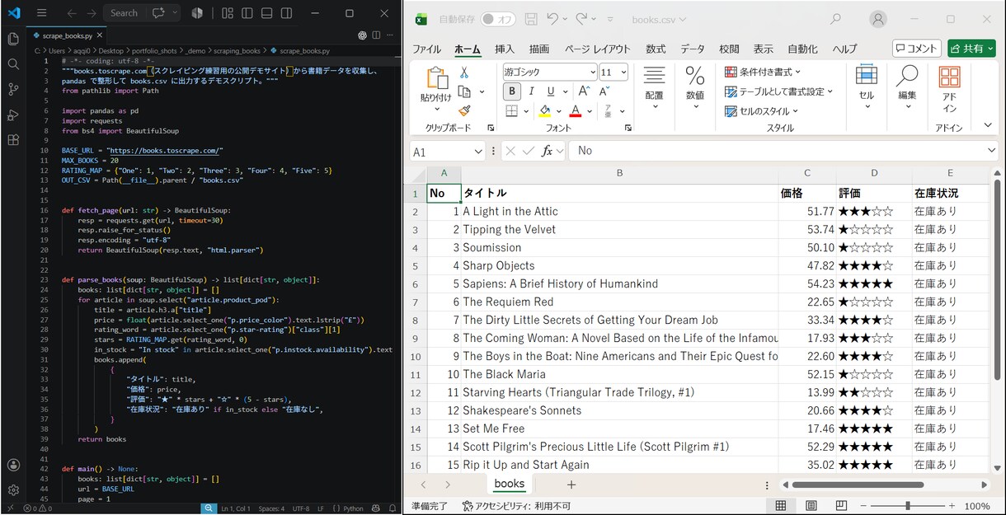1006x515 pixels.
Task: Open the font name 游ゴシック dropdown
Action: 592,73
